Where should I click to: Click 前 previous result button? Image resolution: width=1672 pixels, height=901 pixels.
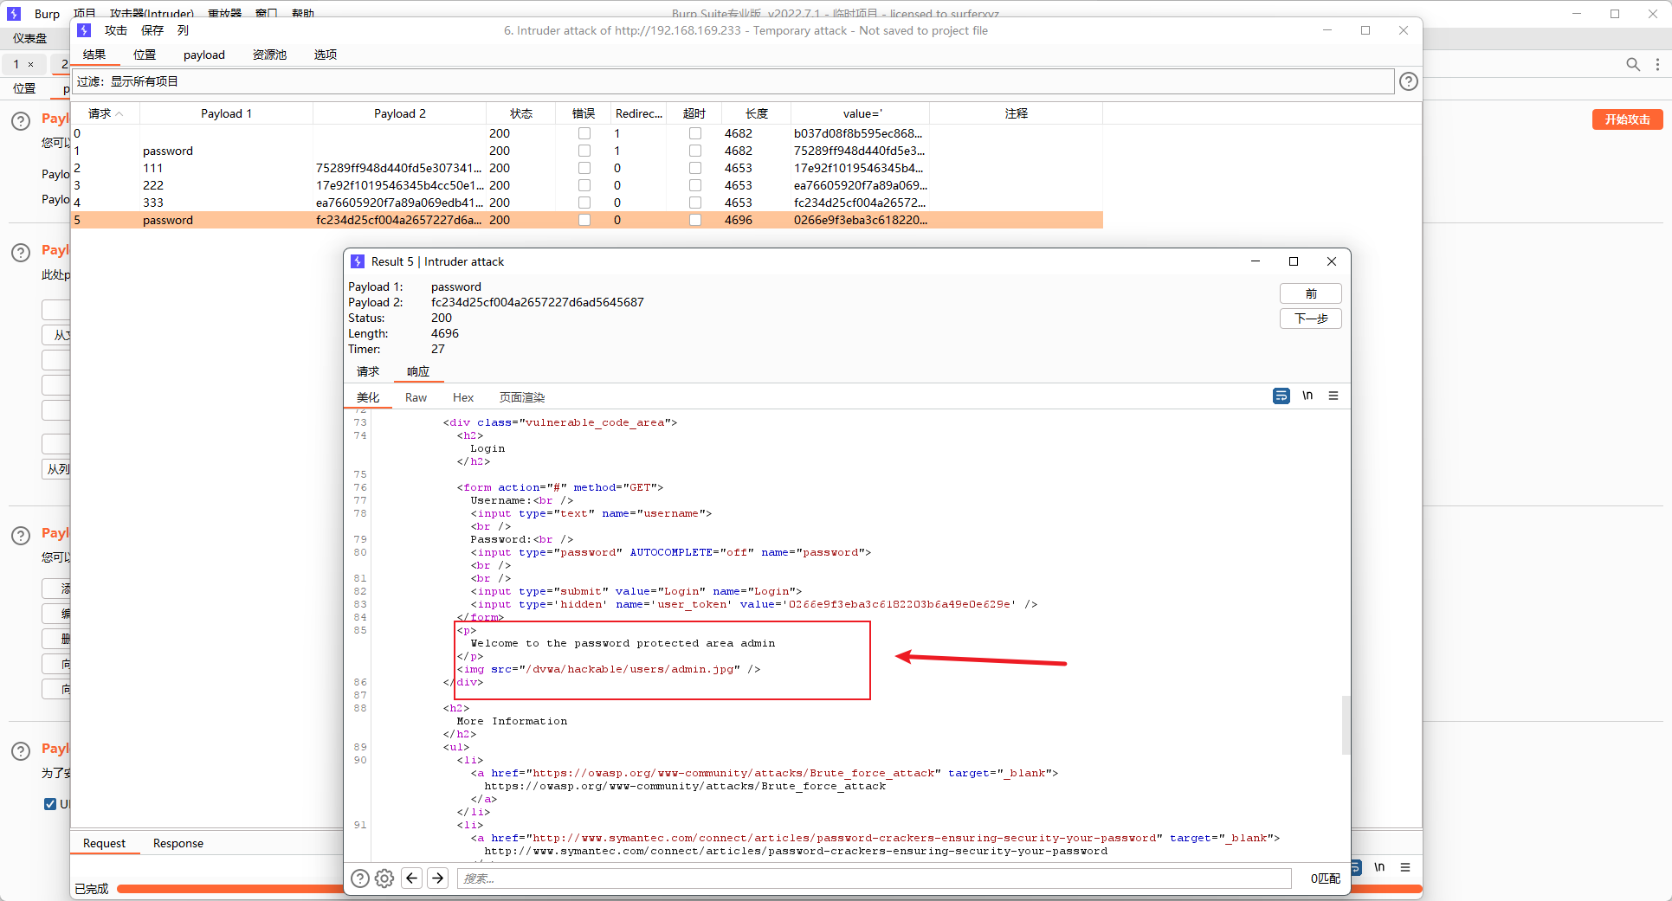1311,293
